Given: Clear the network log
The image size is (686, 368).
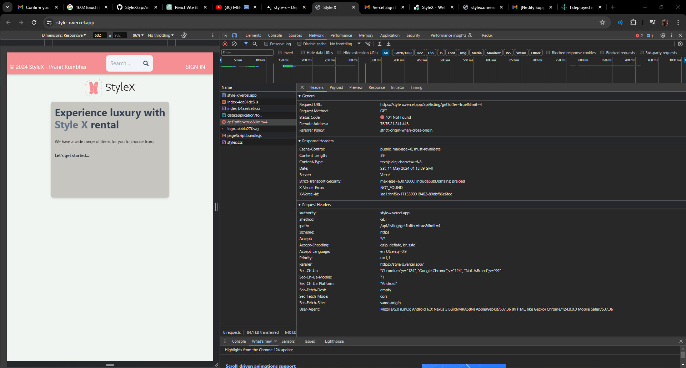Looking at the screenshot, I should tap(234, 44).
